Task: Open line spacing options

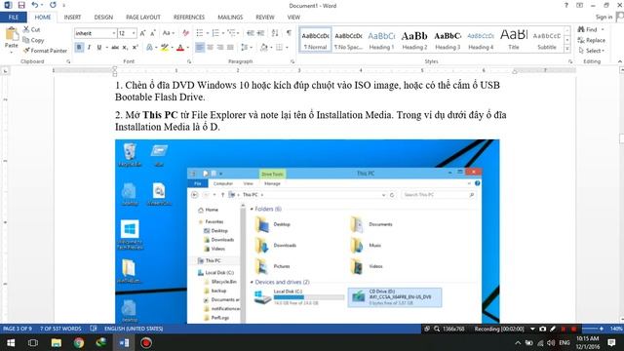Action: (247, 48)
